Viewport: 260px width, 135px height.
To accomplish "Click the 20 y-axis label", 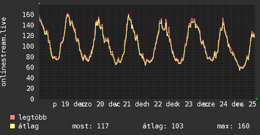I will (x=30, y=89).
